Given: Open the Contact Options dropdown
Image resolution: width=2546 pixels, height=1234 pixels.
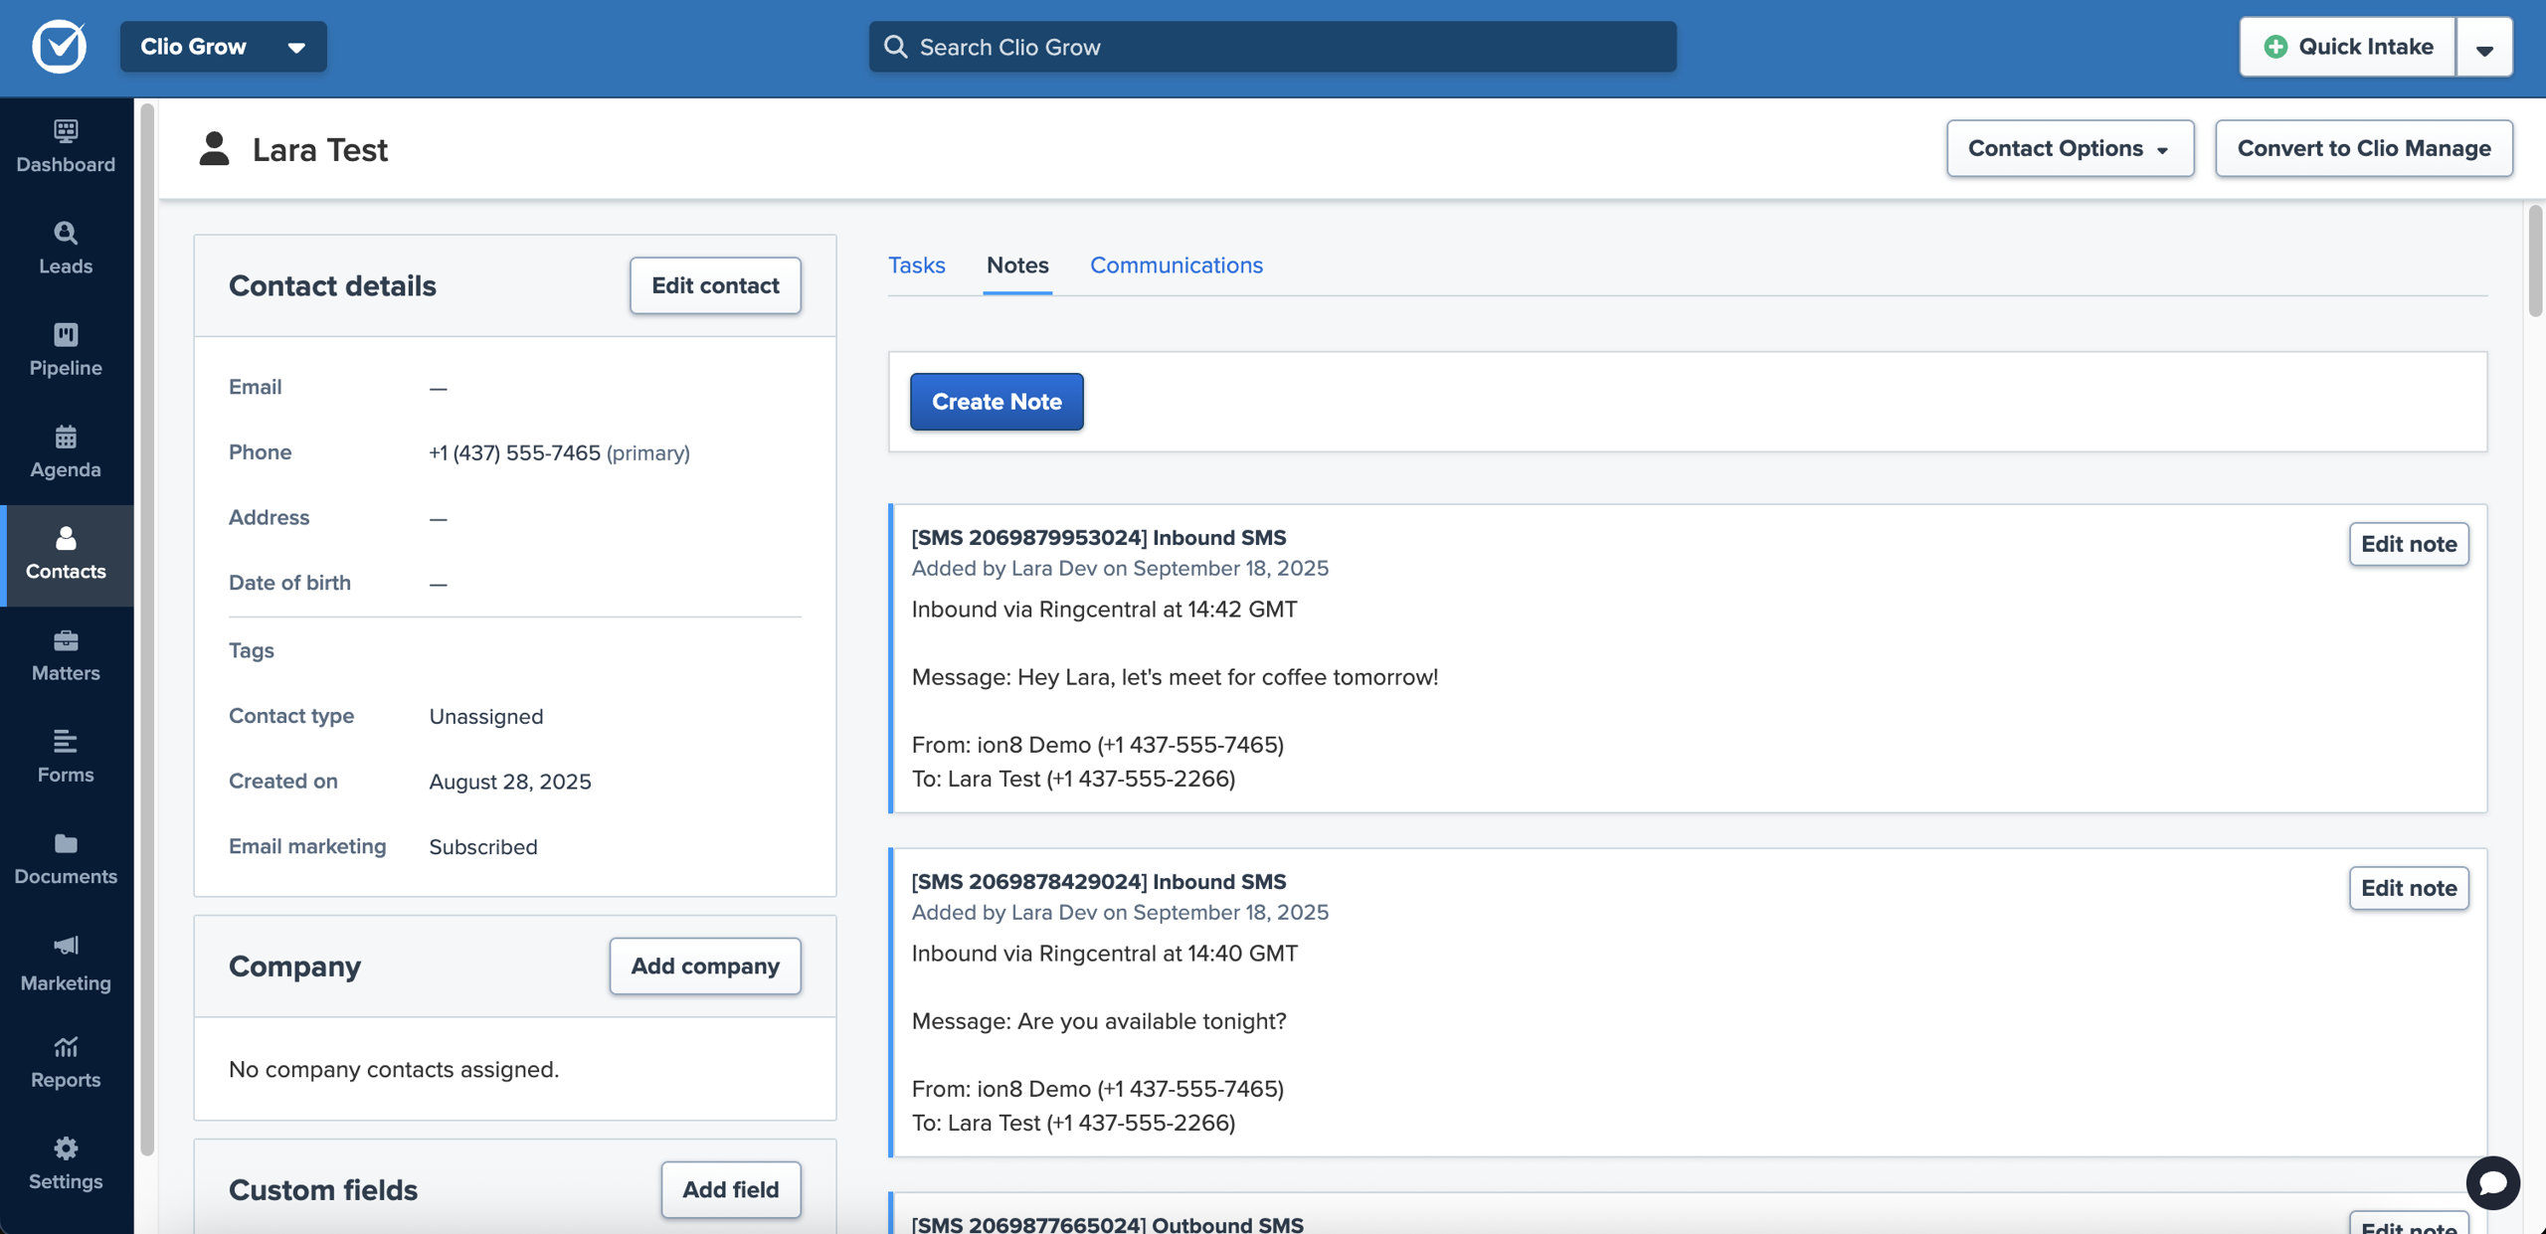Looking at the screenshot, I should pos(2069,148).
